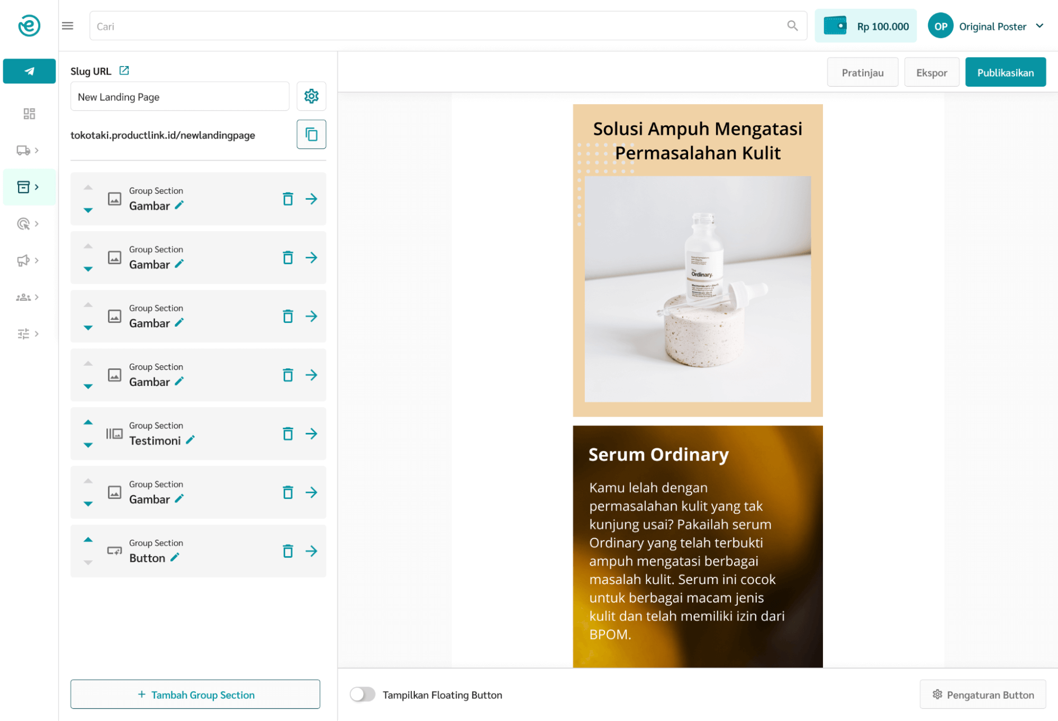Move third Gambar section down
Image resolution: width=1058 pixels, height=721 pixels.
pyautogui.click(x=88, y=327)
